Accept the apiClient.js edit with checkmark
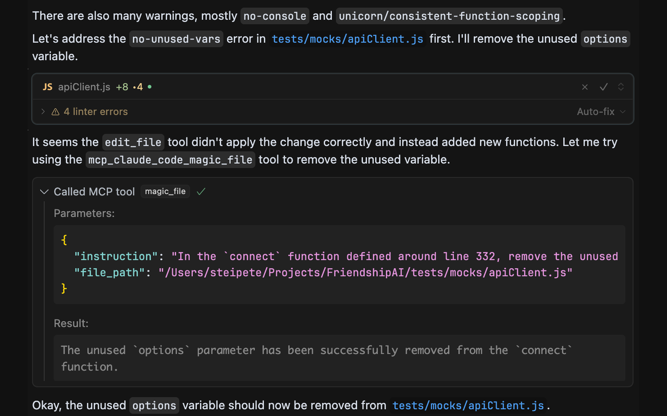Screen dimensions: 667x416 pyautogui.click(x=603, y=87)
